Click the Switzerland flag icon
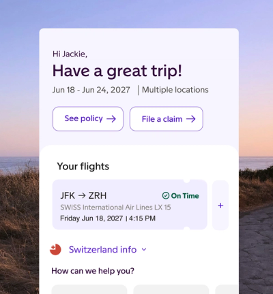Screen dimensions: 273x294 (55, 250)
